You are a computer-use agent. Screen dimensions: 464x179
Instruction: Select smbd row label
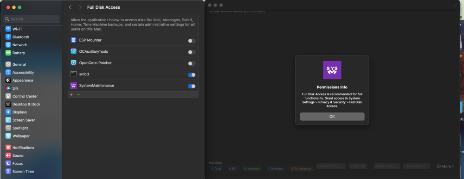pos(84,74)
